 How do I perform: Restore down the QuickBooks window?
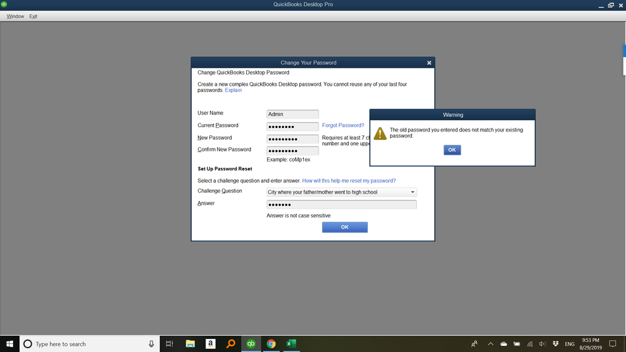(611, 5)
